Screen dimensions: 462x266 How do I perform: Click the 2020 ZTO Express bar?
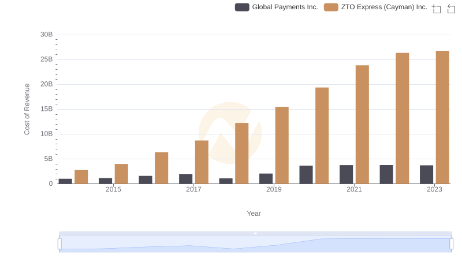(x=322, y=136)
